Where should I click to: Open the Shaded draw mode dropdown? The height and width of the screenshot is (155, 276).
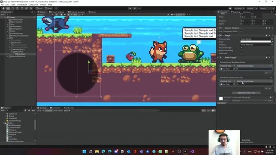[45, 15]
